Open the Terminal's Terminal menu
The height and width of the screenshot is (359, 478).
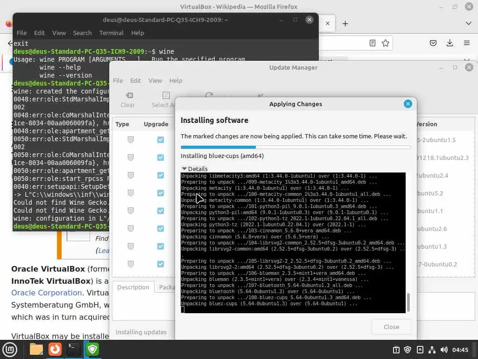pyautogui.click(x=111, y=33)
